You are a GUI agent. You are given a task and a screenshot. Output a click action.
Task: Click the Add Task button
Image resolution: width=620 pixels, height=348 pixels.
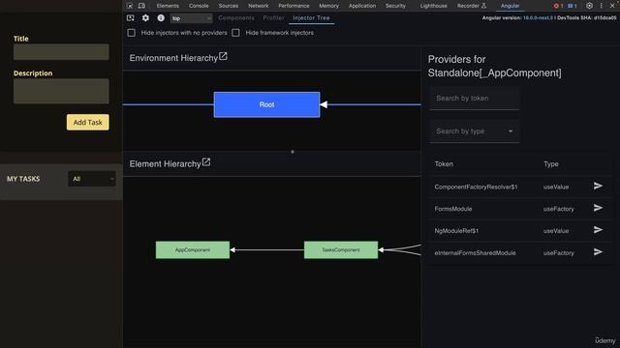coord(88,123)
